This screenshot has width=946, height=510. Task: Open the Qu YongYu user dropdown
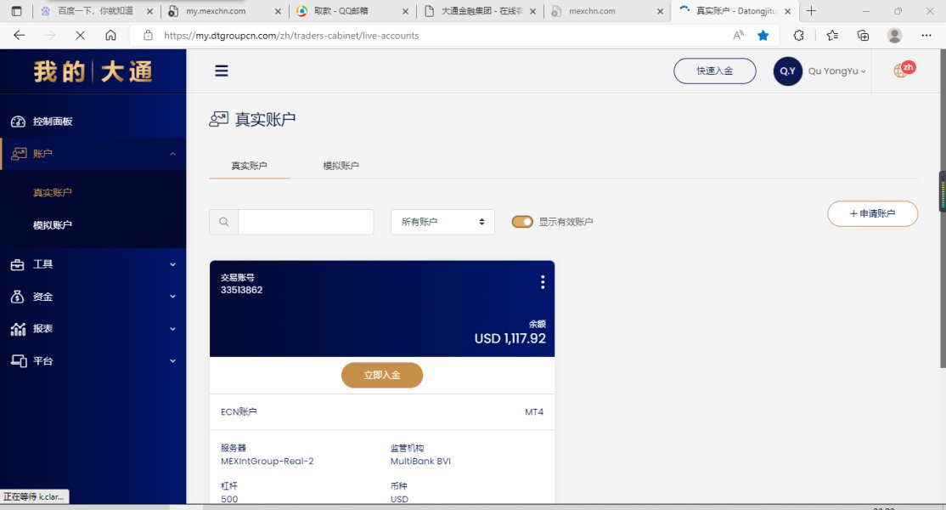point(836,71)
